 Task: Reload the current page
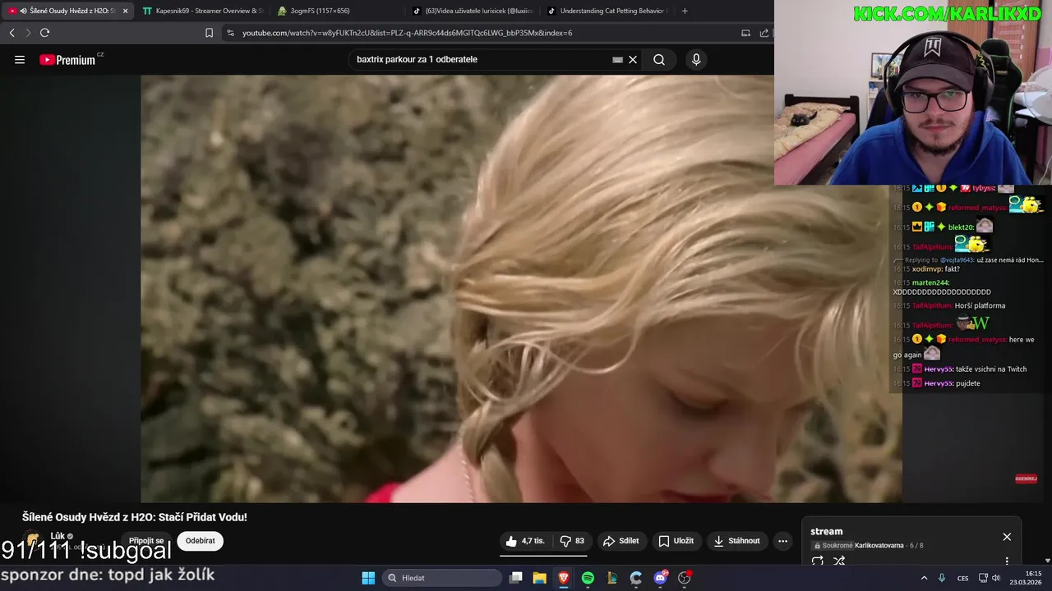(x=44, y=33)
